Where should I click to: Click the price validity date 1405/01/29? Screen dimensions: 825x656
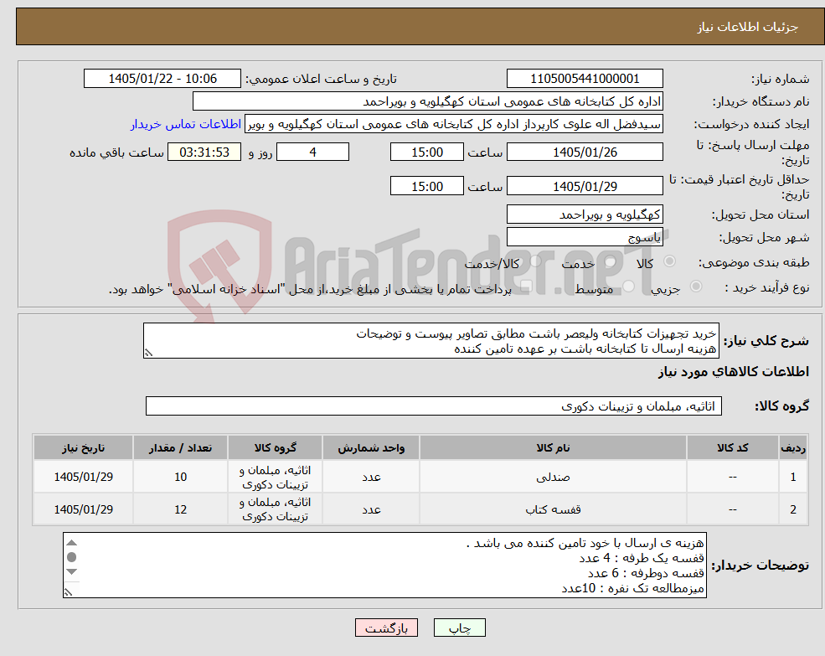(x=585, y=186)
